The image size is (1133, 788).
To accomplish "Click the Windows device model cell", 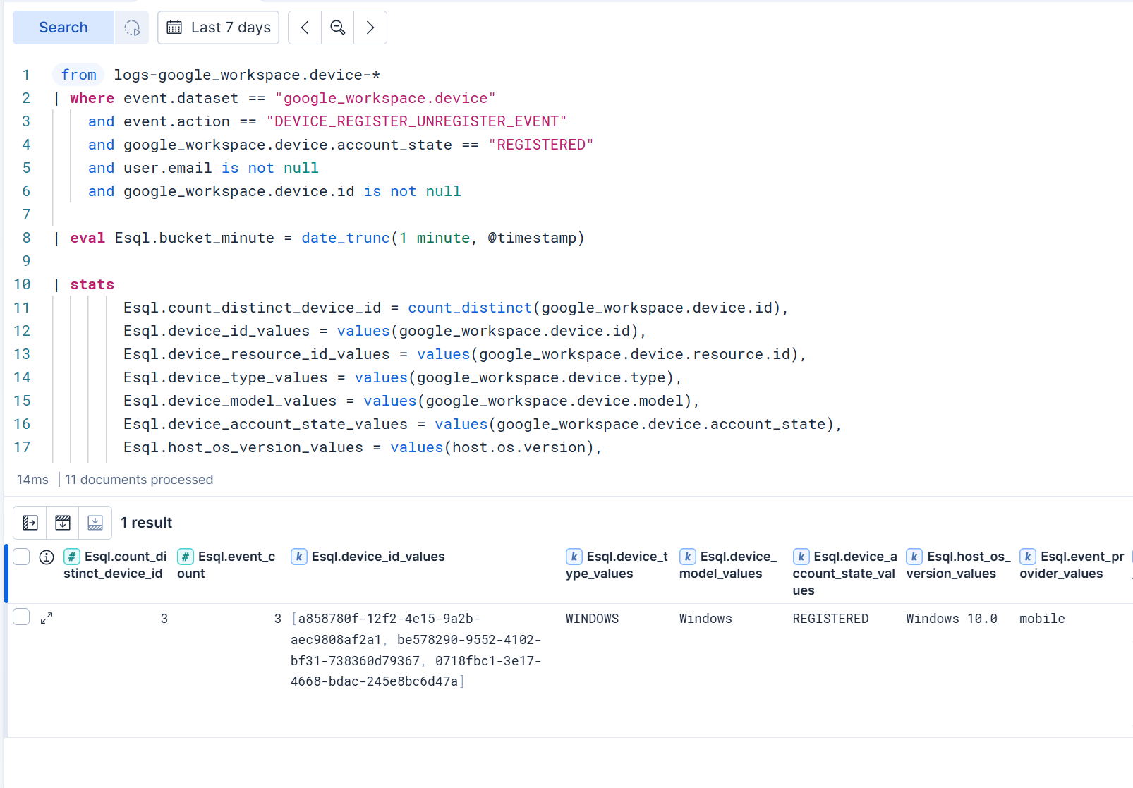I will pos(705,619).
